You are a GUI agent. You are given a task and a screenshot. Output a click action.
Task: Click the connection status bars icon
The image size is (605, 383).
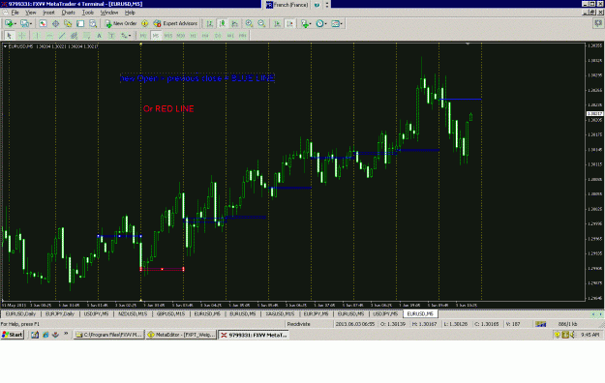540,324
